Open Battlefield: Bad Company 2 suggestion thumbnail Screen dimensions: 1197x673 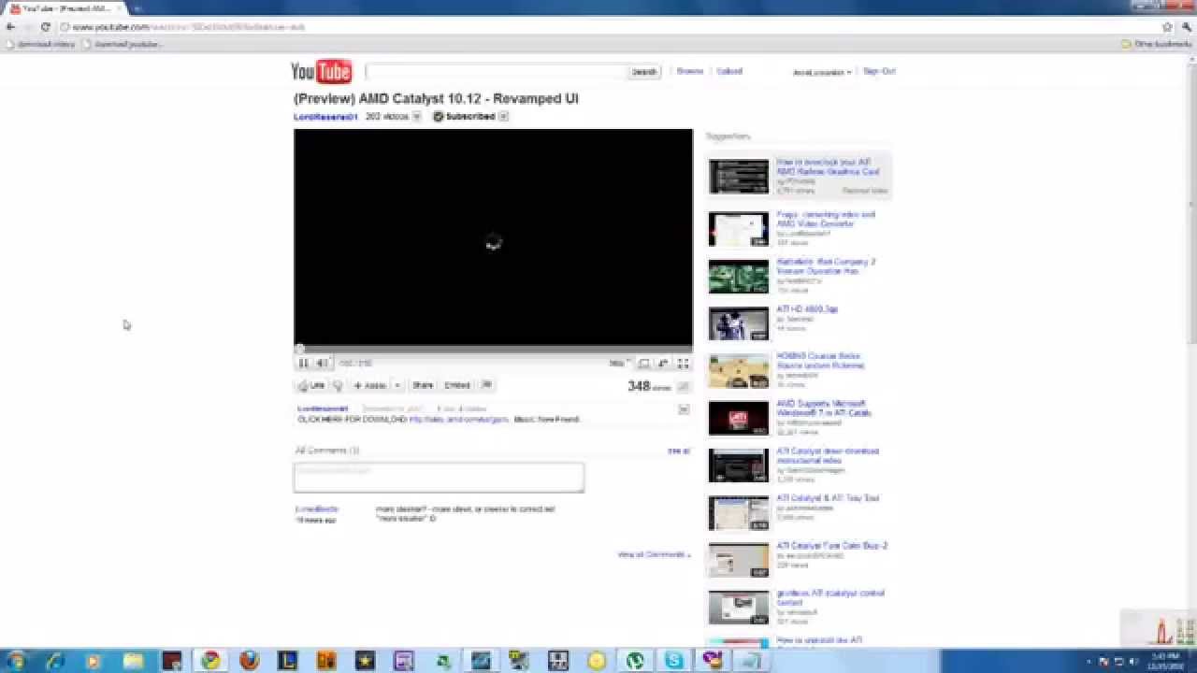738,277
